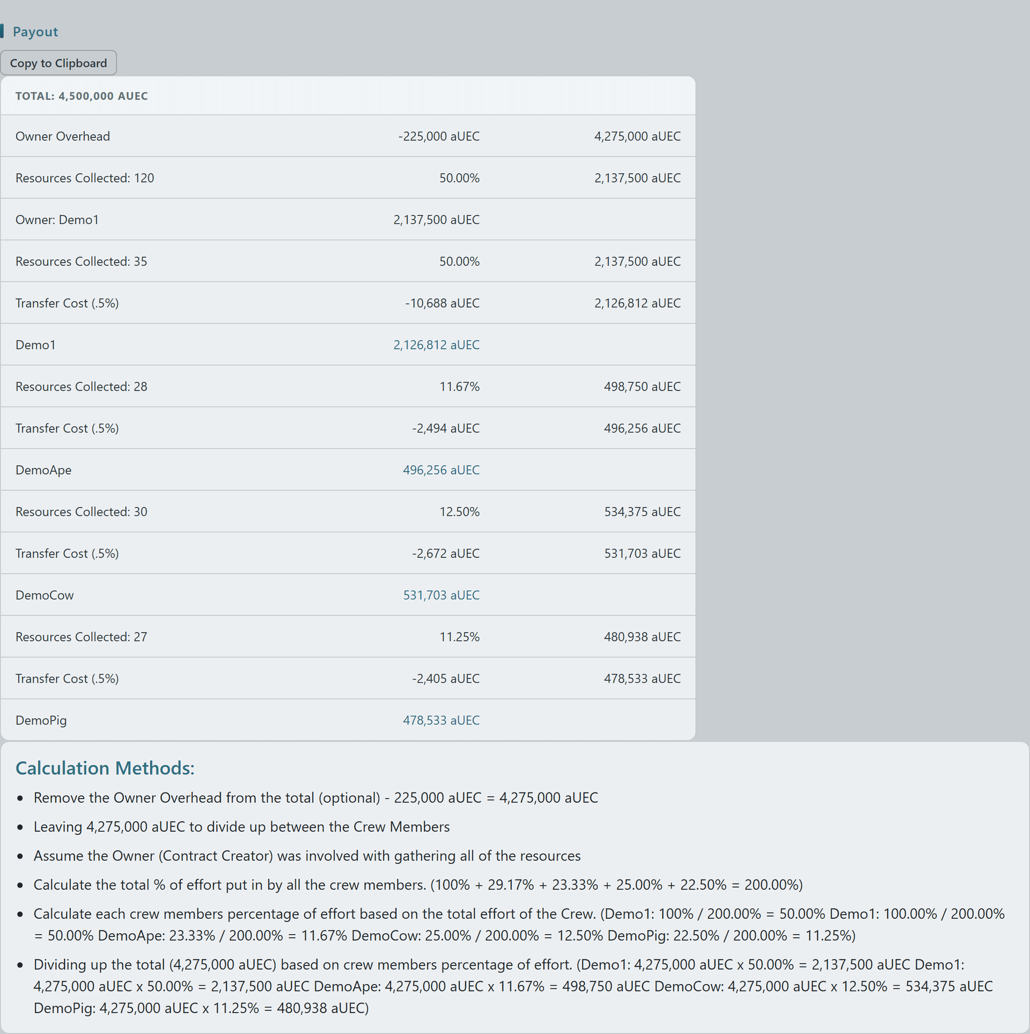Viewport: 1030px width, 1034px height.
Task: Click DemoCow payout amount 531,703 aUEC
Action: pyautogui.click(x=441, y=595)
